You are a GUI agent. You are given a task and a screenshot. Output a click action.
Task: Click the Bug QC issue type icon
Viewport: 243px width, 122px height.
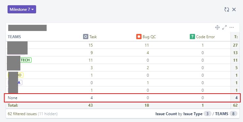point(139,37)
